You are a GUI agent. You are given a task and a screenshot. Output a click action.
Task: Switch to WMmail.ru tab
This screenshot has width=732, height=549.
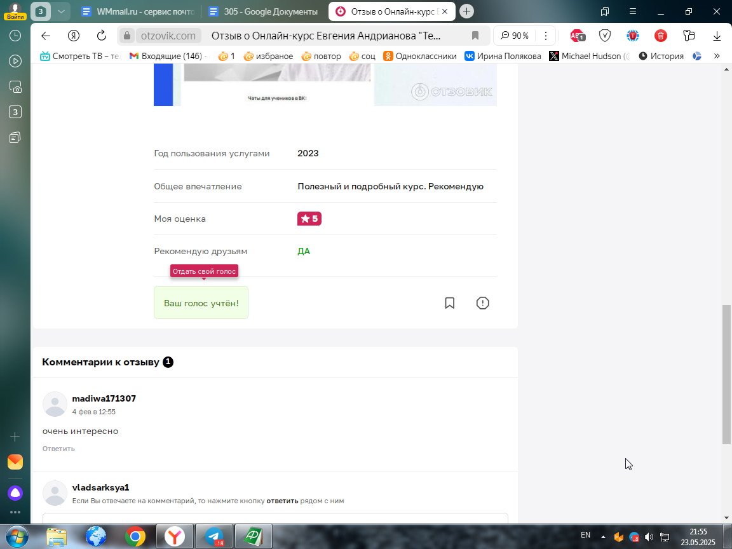[x=138, y=11]
